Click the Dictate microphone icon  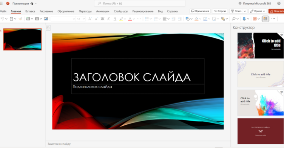244,19
